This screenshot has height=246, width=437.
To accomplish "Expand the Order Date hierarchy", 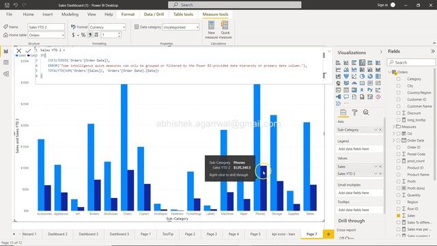I will click(394, 140).
